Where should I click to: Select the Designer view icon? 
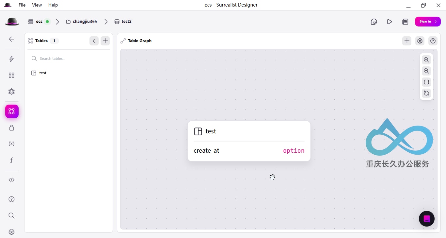12,111
